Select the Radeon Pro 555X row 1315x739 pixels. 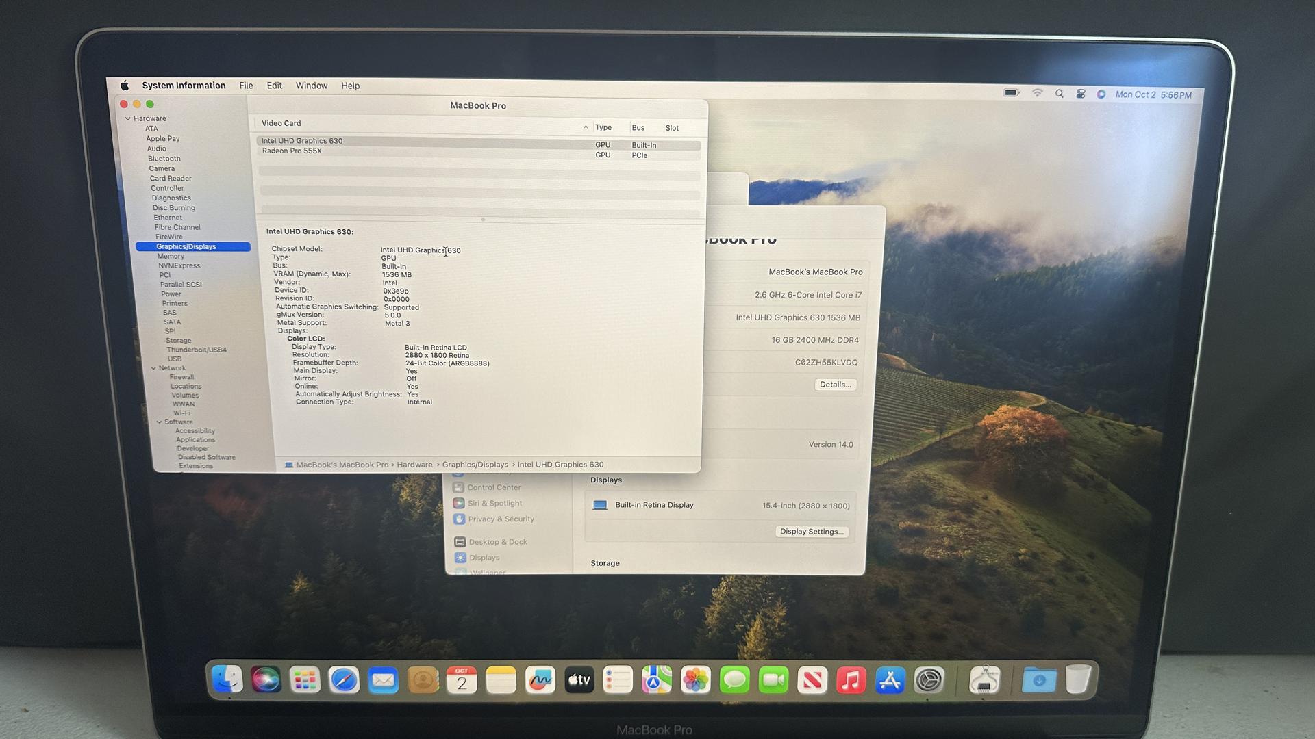(292, 151)
